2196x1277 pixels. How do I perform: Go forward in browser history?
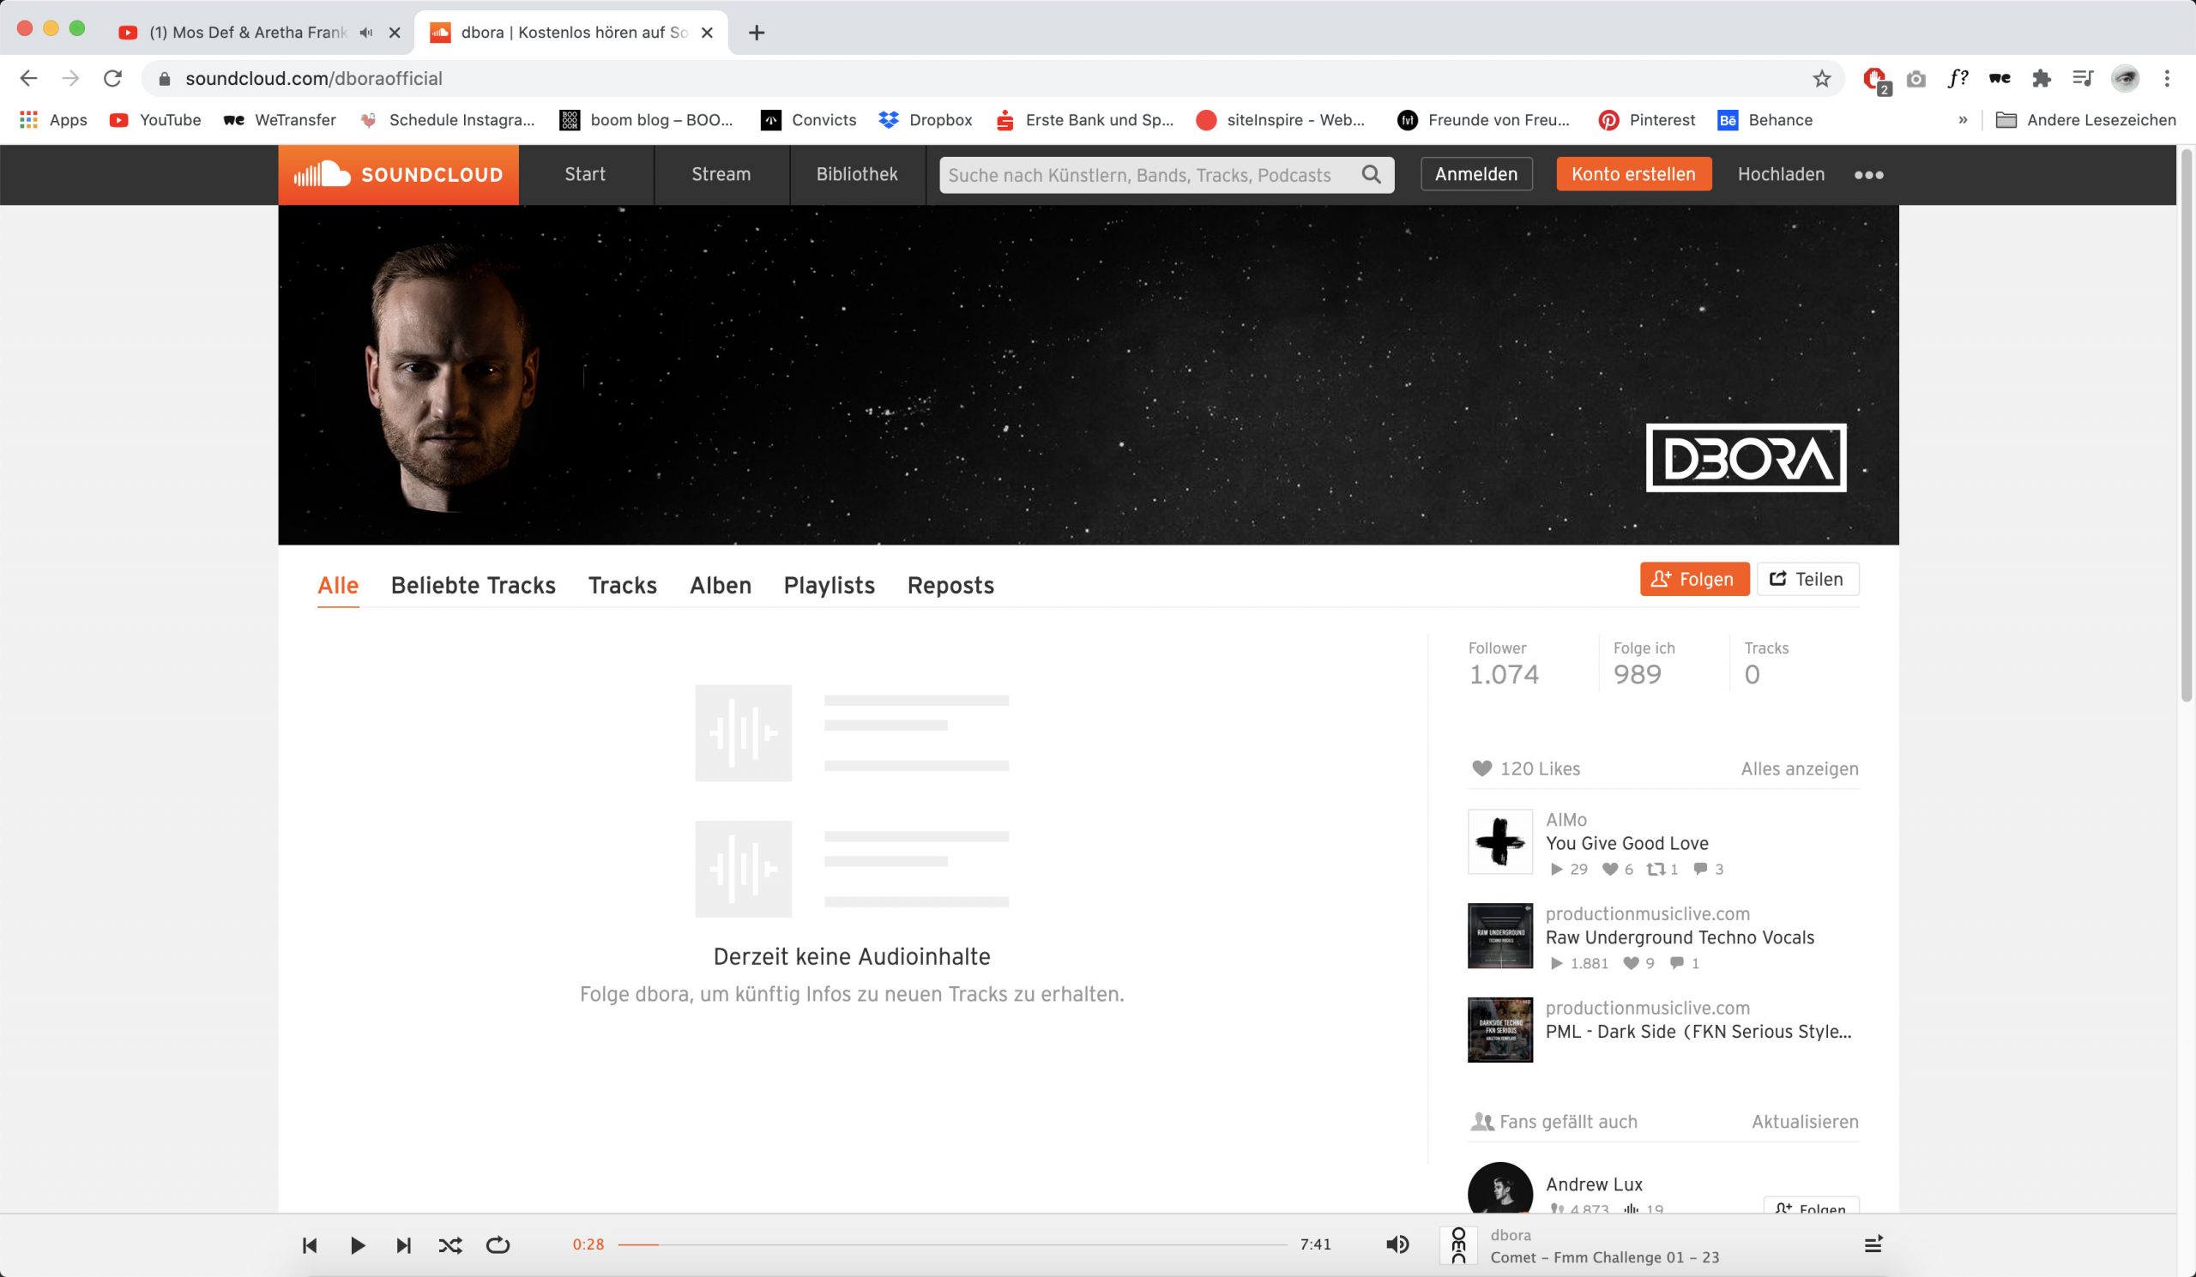pos(70,78)
